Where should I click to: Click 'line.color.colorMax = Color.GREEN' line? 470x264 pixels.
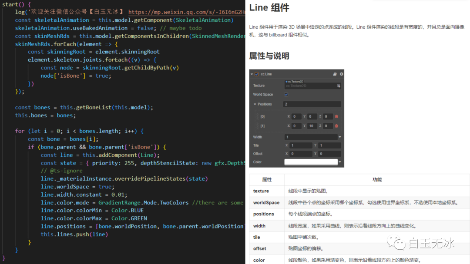[x=94, y=218]
